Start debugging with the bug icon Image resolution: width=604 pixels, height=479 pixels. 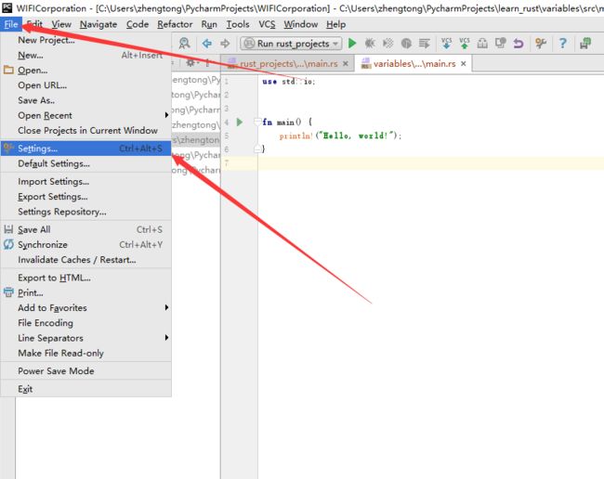point(370,43)
